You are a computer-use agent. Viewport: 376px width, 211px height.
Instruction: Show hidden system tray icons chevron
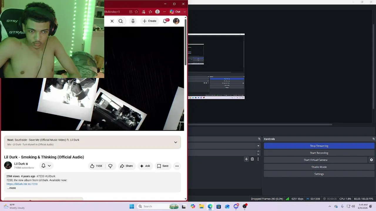point(330,206)
